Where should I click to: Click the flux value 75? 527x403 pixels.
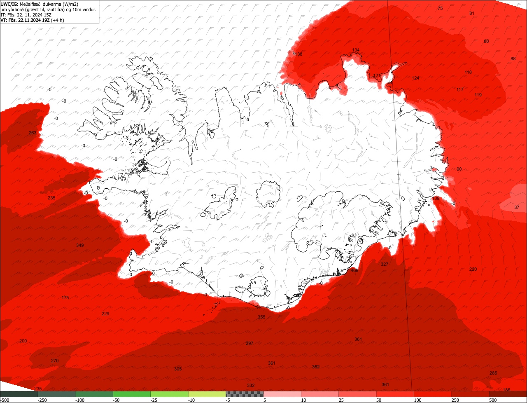click(x=440, y=8)
